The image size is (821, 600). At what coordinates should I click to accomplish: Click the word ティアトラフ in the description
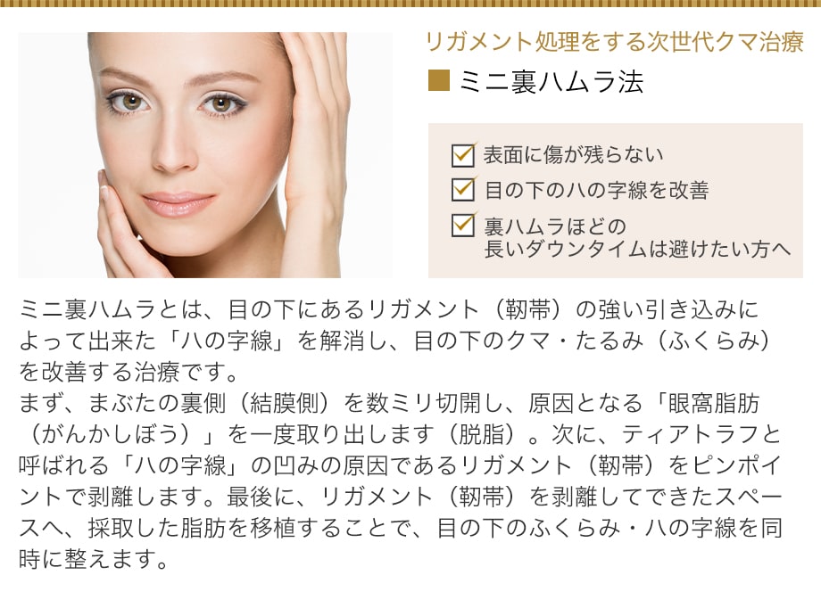tap(690, 434)
